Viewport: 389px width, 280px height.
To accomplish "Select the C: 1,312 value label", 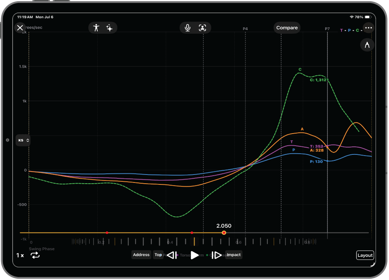I will [x=318, y=80].
